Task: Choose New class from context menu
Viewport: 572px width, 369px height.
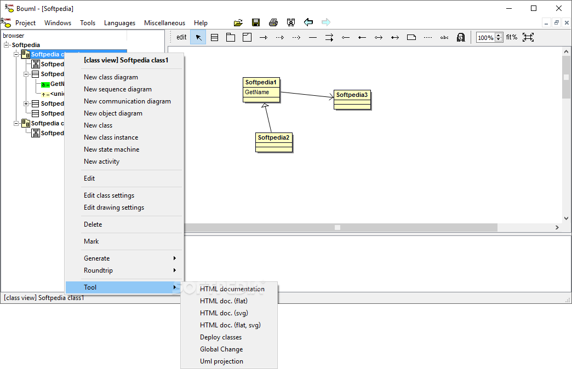Action: click(124, 125)
